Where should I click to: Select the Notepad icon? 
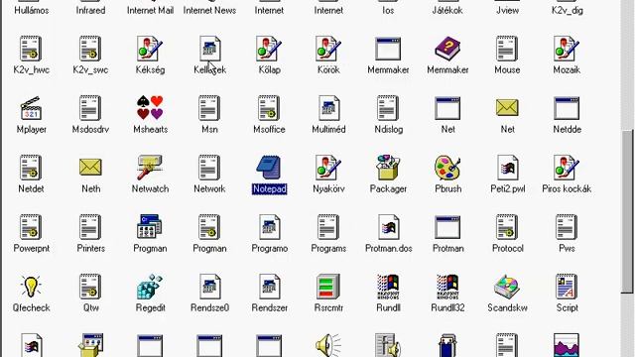pos(269,168)
